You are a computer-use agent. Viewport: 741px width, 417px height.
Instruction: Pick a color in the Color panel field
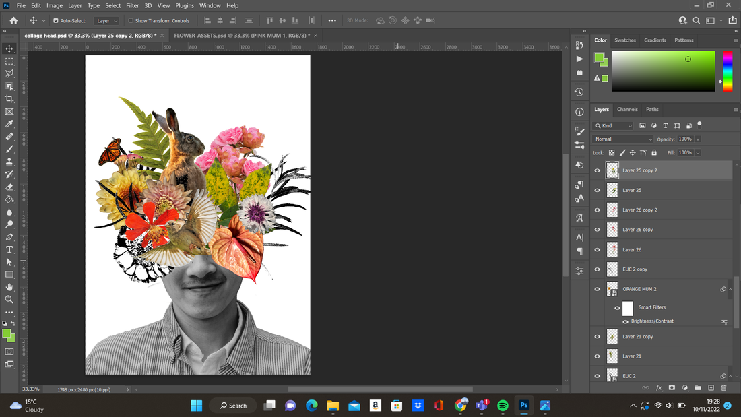point(663,71)
